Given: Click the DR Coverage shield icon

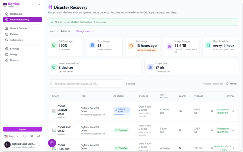Looking at the screenshot, I should pos(54,45).
